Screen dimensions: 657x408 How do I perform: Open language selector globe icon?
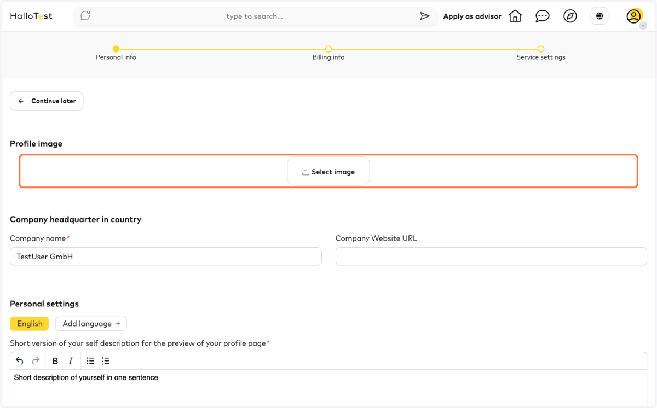tap(600, 16)
